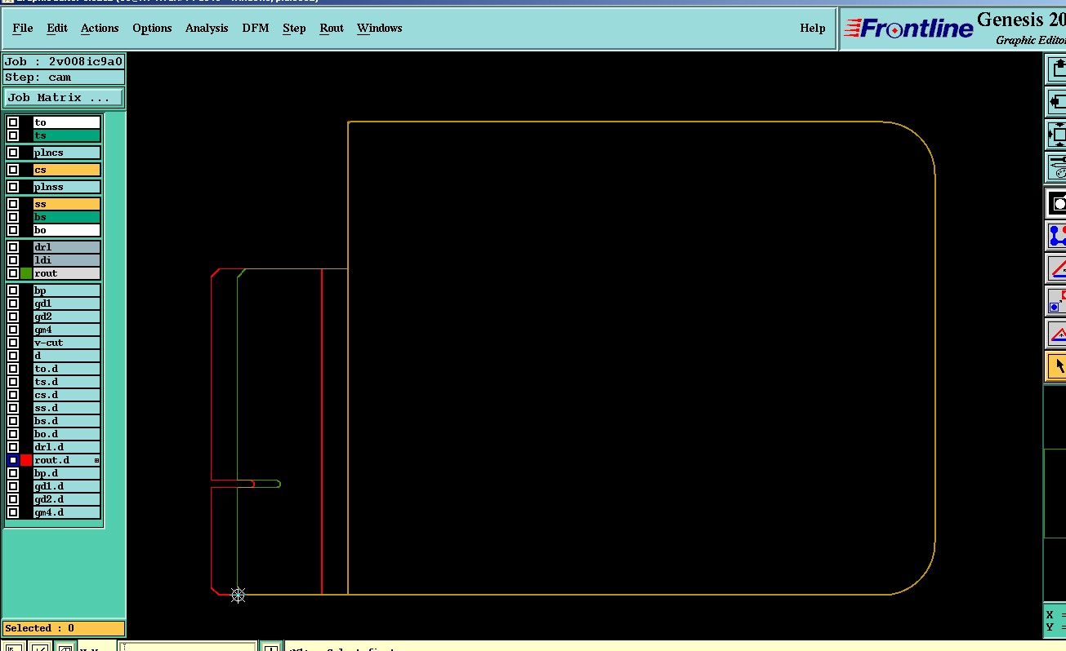Toggle display checkbox for layer plncs

13,153
